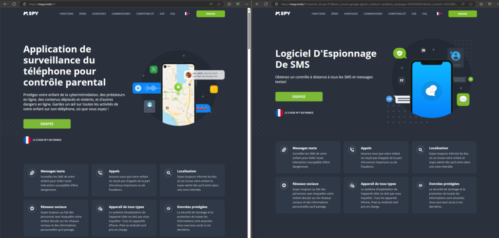Open COMMENTAIRES menu item in left window
Viewport: 499px width, 238px height.
(121, 14)
